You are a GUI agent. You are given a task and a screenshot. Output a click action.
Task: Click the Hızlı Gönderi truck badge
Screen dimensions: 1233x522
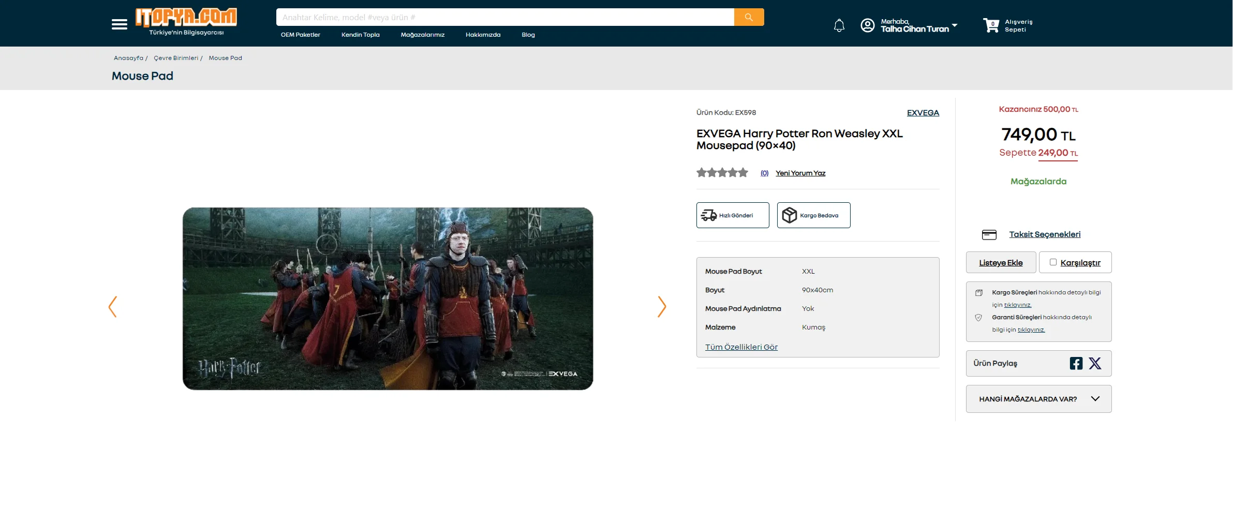(x=733, y=215)
